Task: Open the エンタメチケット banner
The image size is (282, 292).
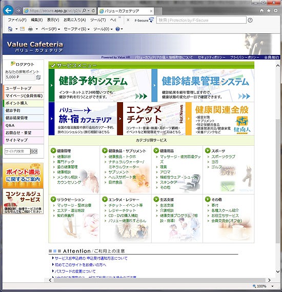Action: 151,119
